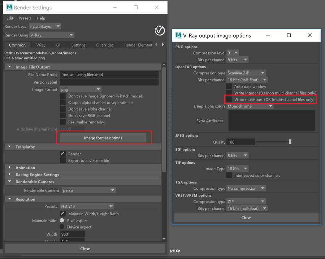Viewport: 325px width, 259px height.
Task: Open Deep alpha colors dropdown
Action: pyautogui.click(x=250, y=106)
